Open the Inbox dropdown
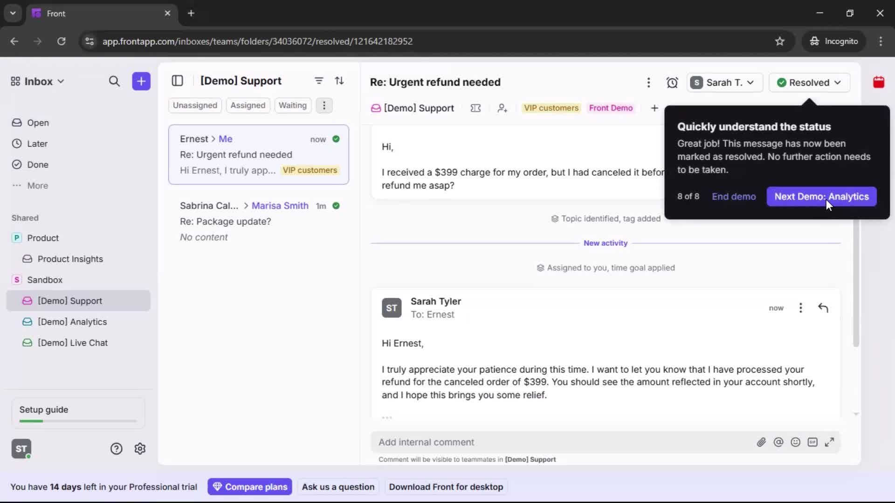 tap(37, 81)
